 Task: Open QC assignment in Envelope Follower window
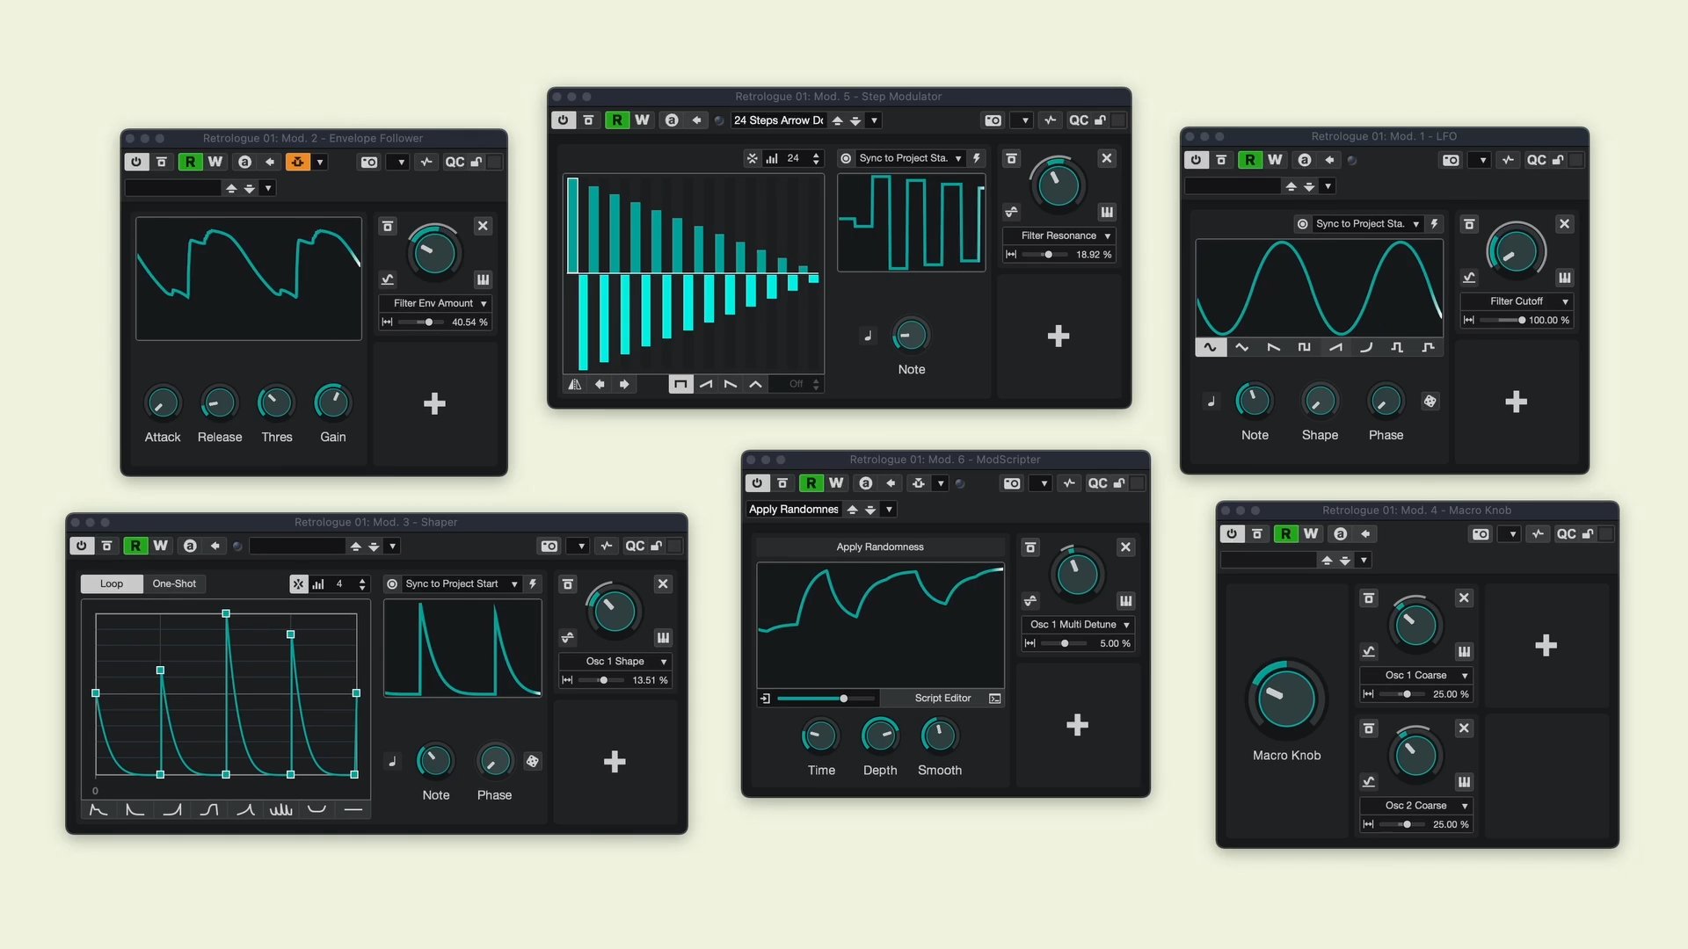[455, 162]
